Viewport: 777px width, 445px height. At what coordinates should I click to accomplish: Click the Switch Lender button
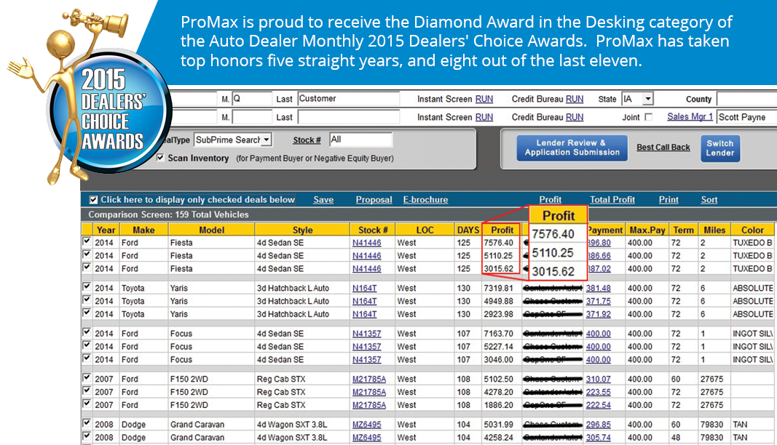click(x=720, y=148)
